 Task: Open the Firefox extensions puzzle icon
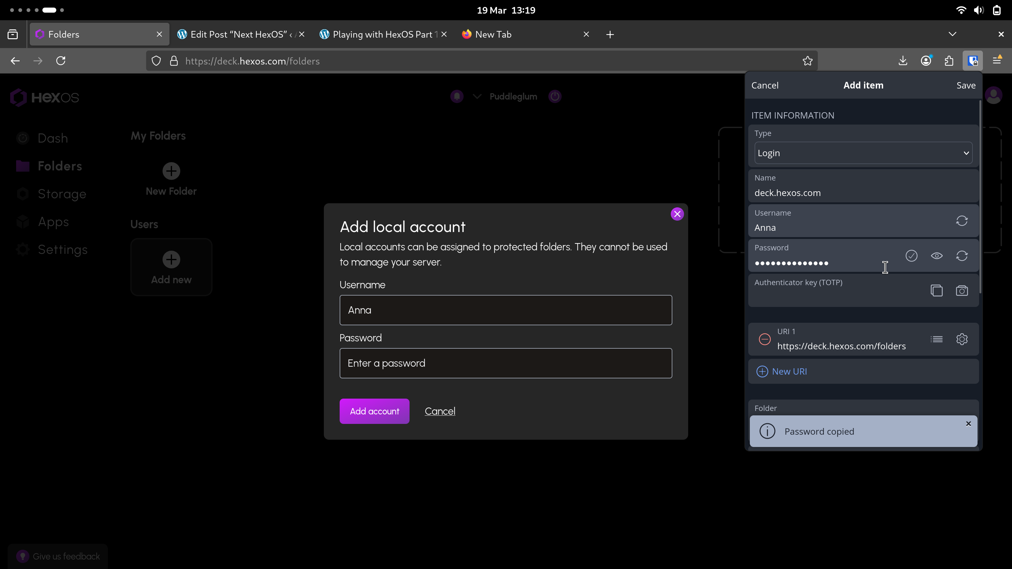[x=949, y=61]
